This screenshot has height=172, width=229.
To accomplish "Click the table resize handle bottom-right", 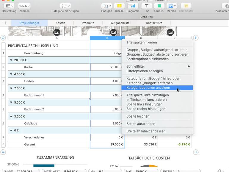I will coord(196,152).
